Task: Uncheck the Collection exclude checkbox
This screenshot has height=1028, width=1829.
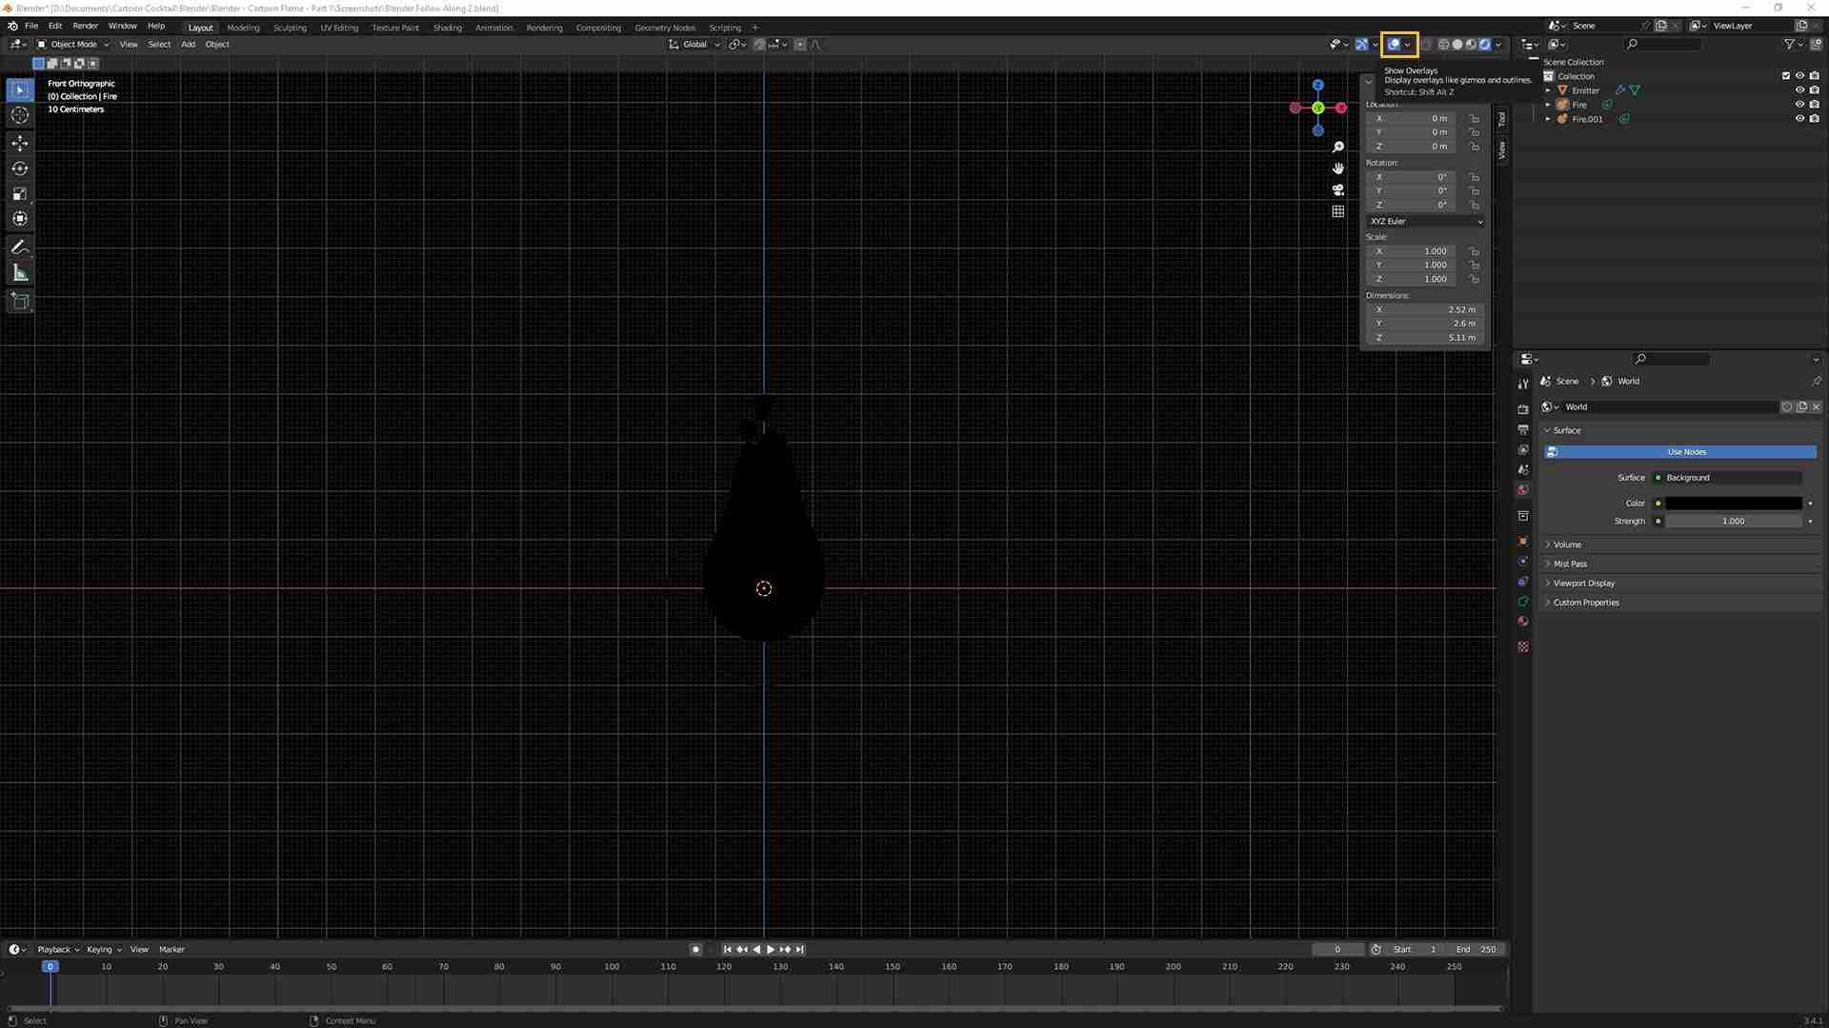Action: (x=1786, y=76)
